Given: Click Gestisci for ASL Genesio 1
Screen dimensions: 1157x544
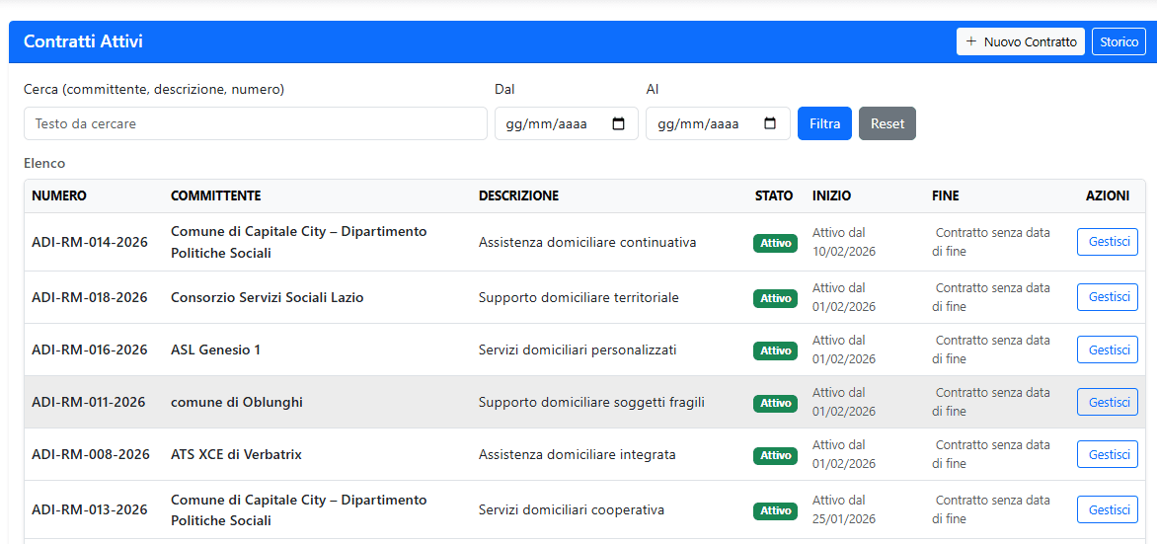Looking at the screenshot, I should [x=1107, y=350].
